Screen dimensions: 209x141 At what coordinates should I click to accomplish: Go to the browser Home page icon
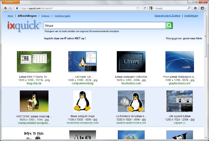point(195,8)
